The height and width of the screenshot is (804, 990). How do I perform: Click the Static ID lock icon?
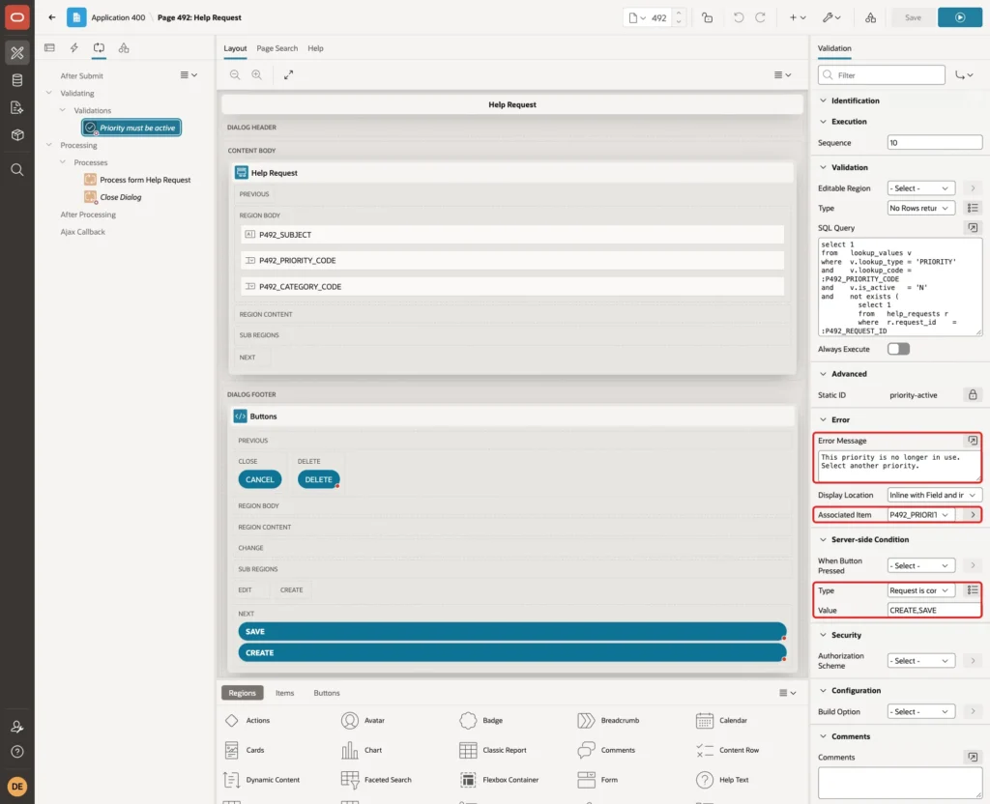coord(973,395)
